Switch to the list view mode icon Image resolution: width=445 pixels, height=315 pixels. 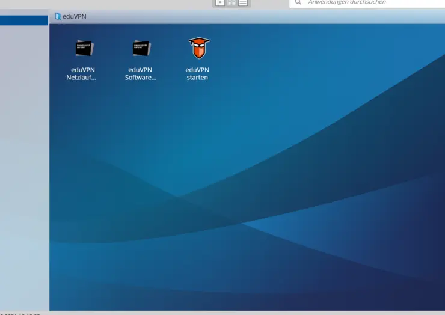tap(243, 2)
